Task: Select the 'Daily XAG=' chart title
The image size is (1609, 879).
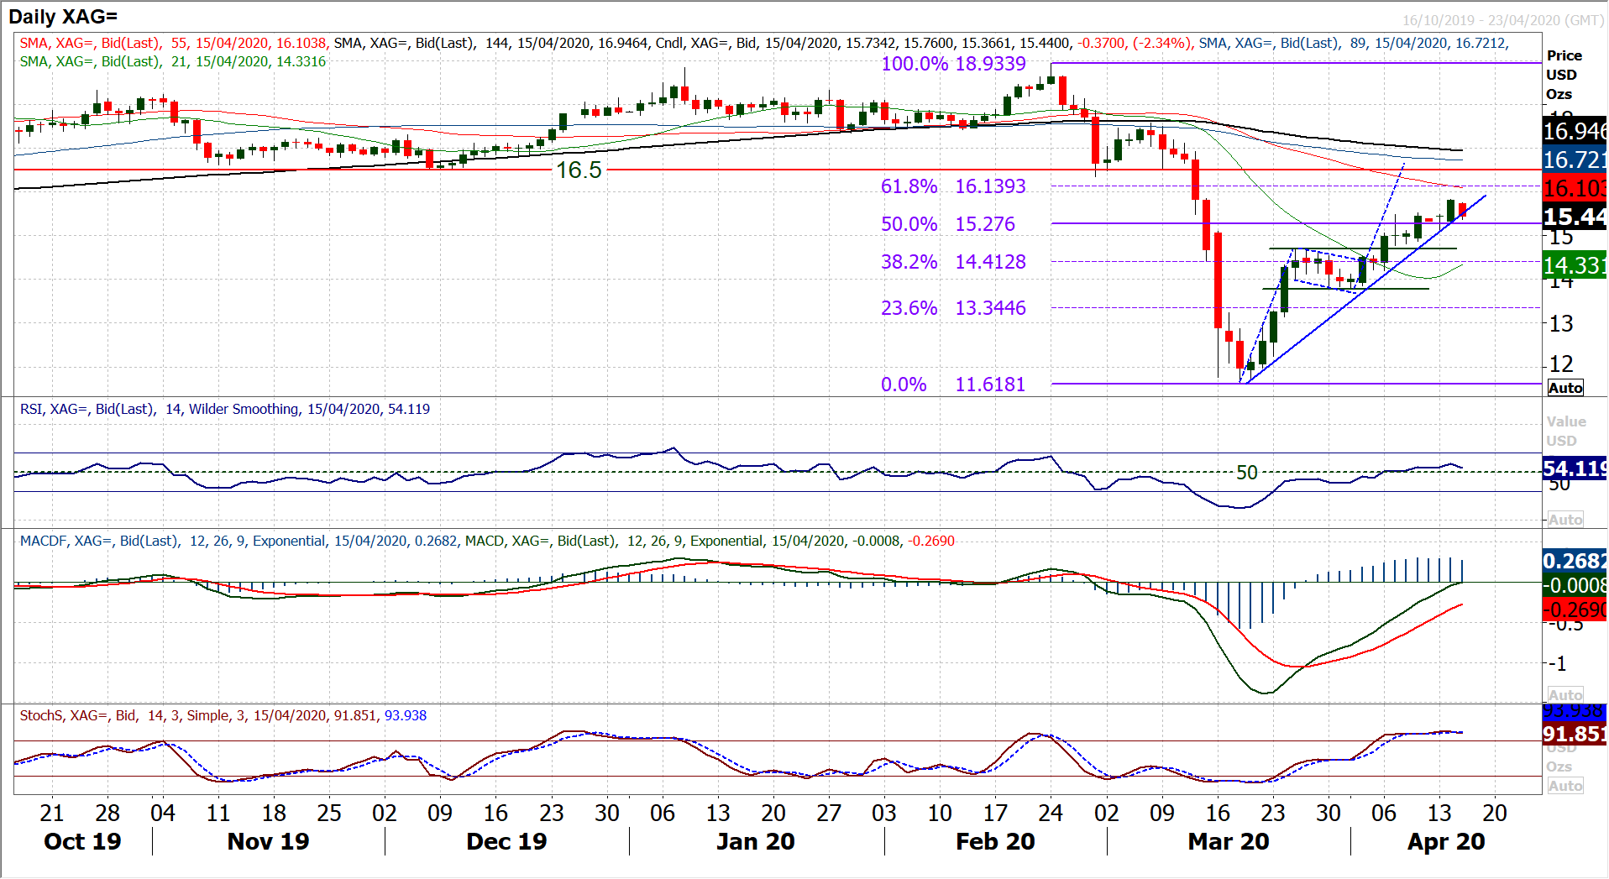Action: [x=63, y=16]
